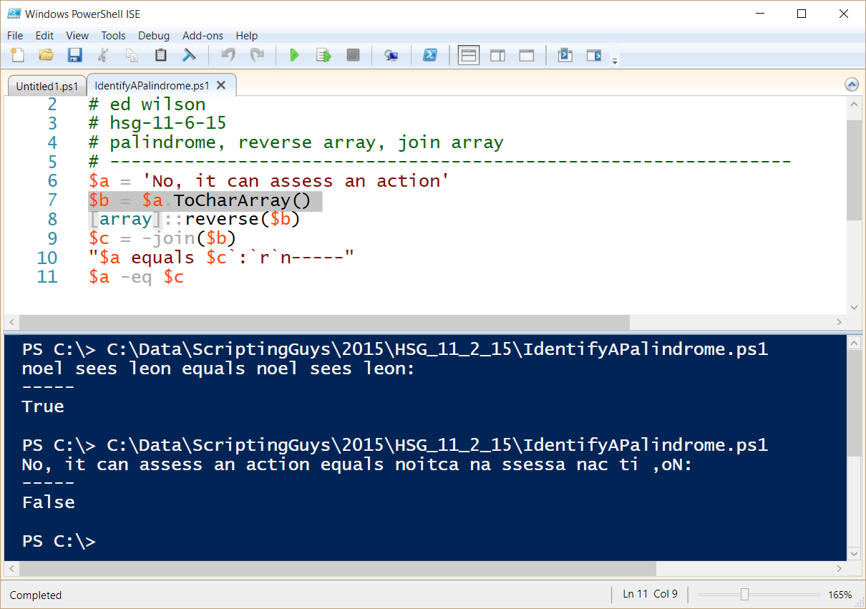The height and width of the screenshot is (609, 866).
Task: Open the Add-ons menu
Action: (x=203, y=35)
